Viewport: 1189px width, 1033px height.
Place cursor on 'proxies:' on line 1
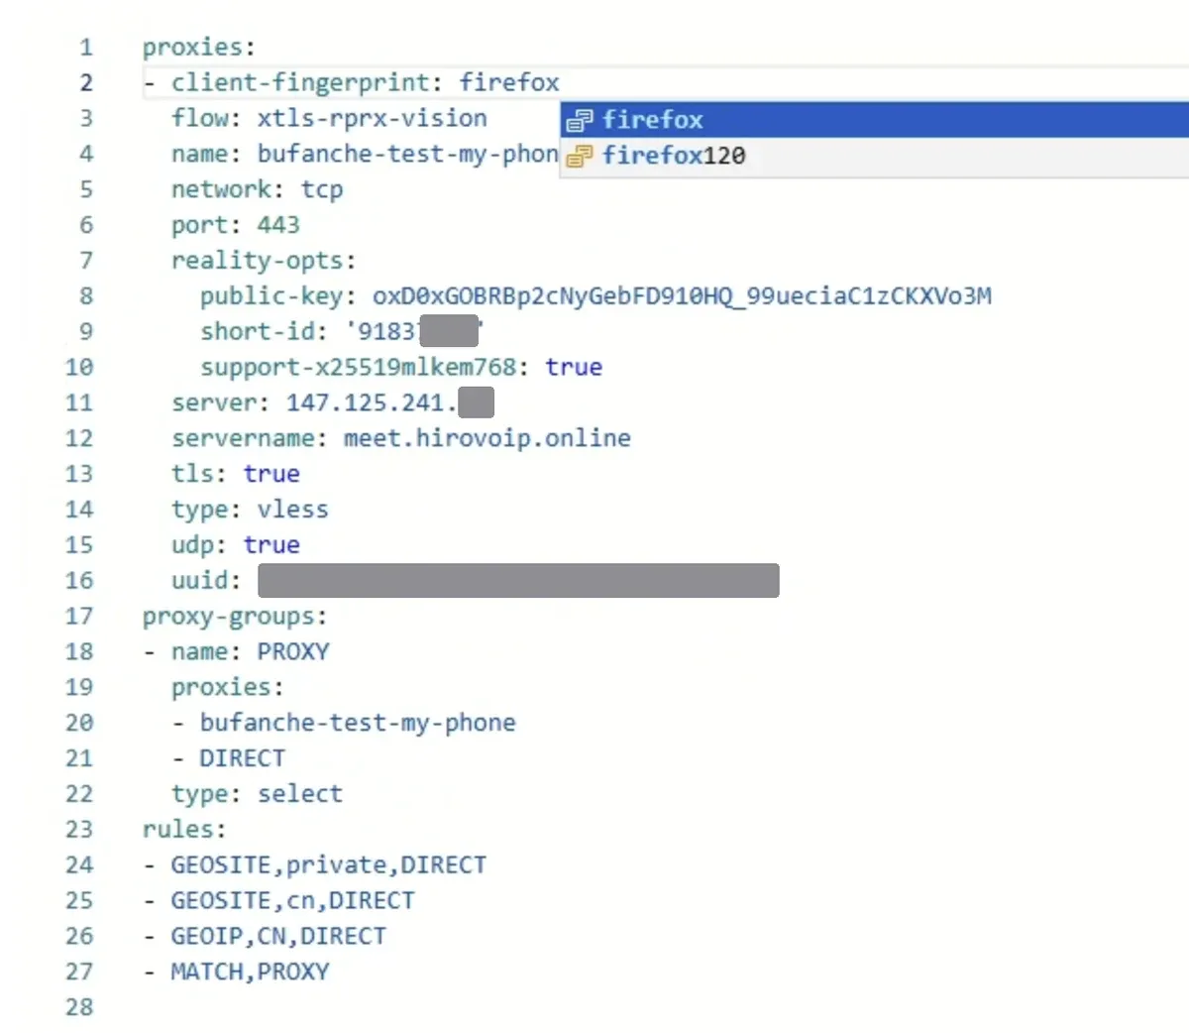(x=199, y=47)
